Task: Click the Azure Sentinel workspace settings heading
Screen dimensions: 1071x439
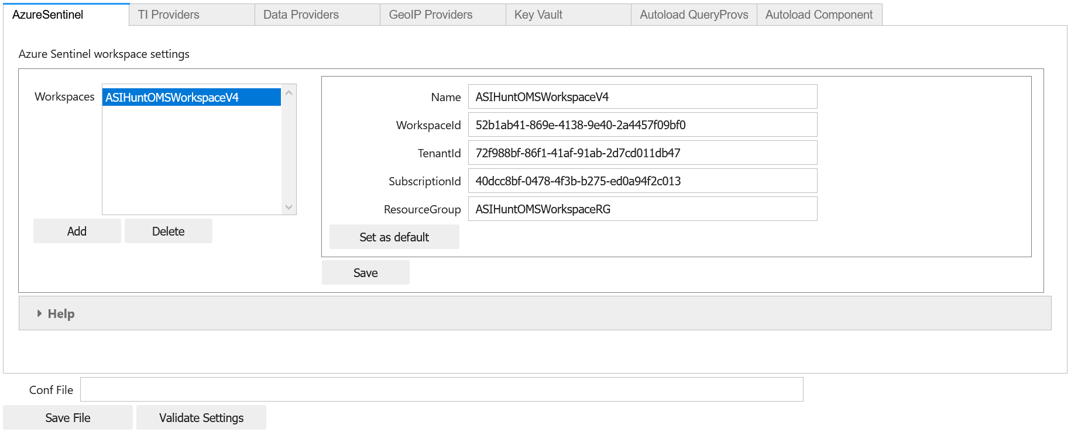Action: pos(104,54)
